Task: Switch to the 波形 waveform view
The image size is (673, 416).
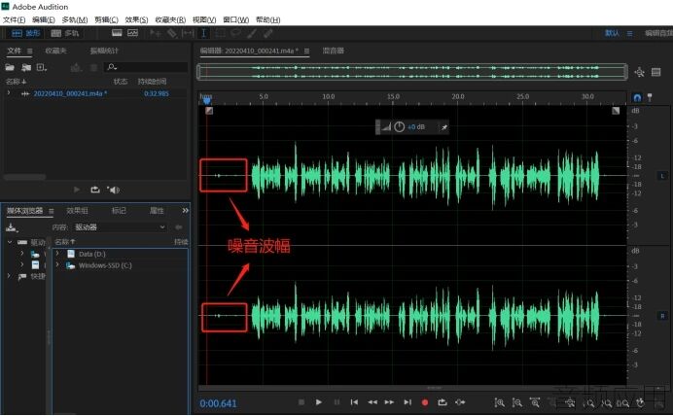Action: (x=25, y=33)
